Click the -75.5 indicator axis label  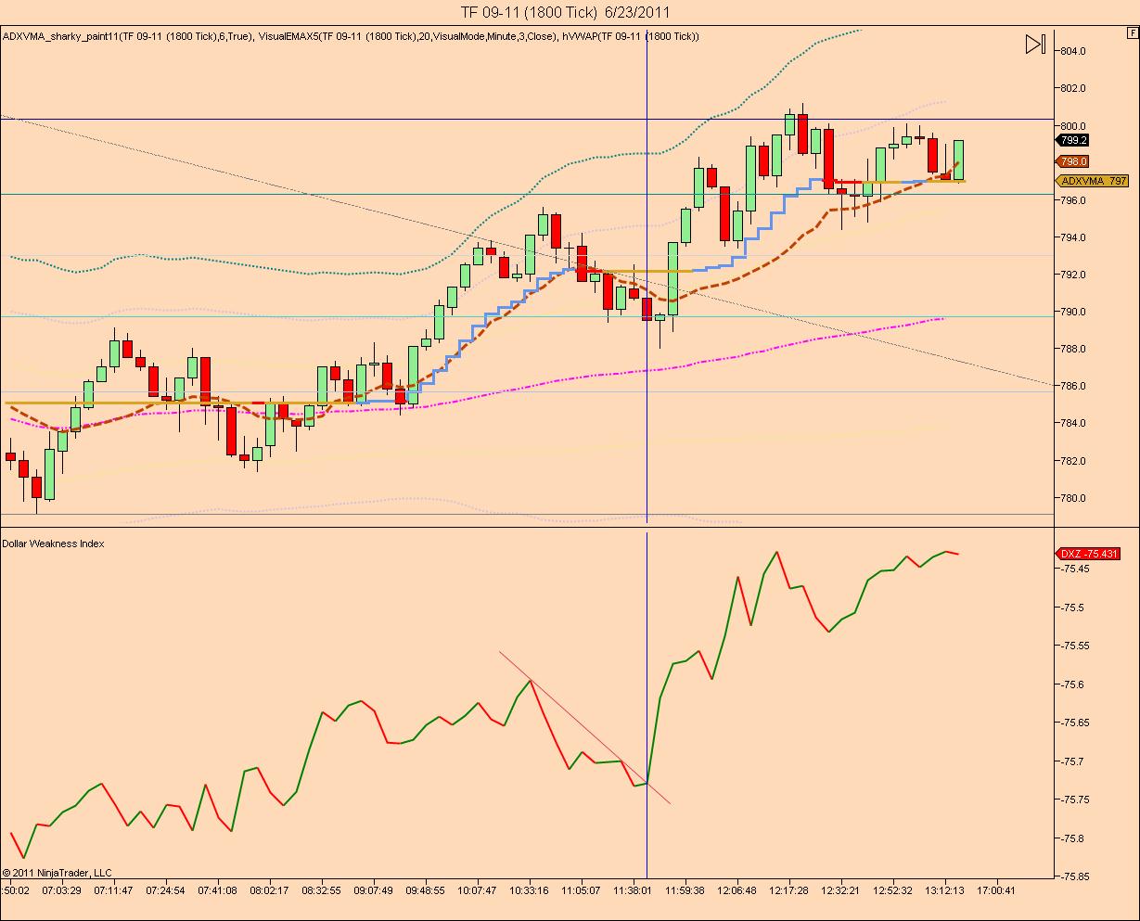pyautogui.click(x=1072, y=608)
